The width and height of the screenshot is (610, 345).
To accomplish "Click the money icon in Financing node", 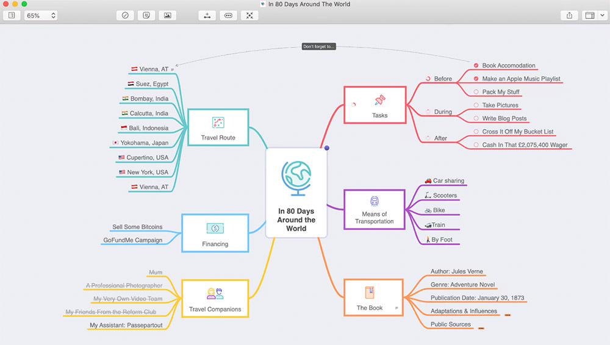I will coord(215,229).
